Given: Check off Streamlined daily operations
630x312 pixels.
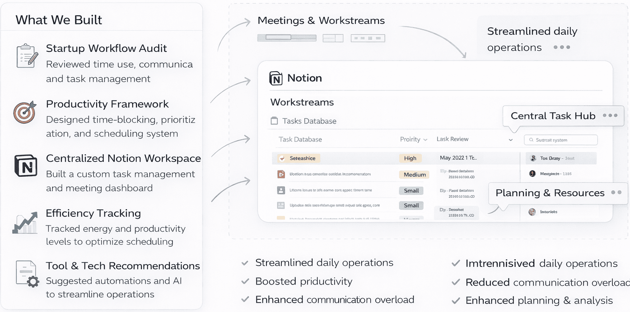Looking at the screenshot, I should 245,262.
